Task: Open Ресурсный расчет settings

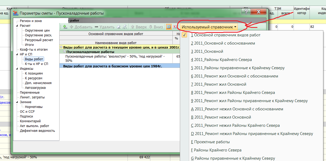Action: pos(39,40)
